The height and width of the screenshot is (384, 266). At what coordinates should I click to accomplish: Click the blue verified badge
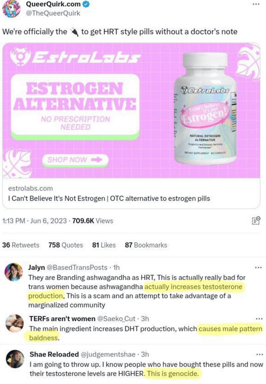click(86, 3)
